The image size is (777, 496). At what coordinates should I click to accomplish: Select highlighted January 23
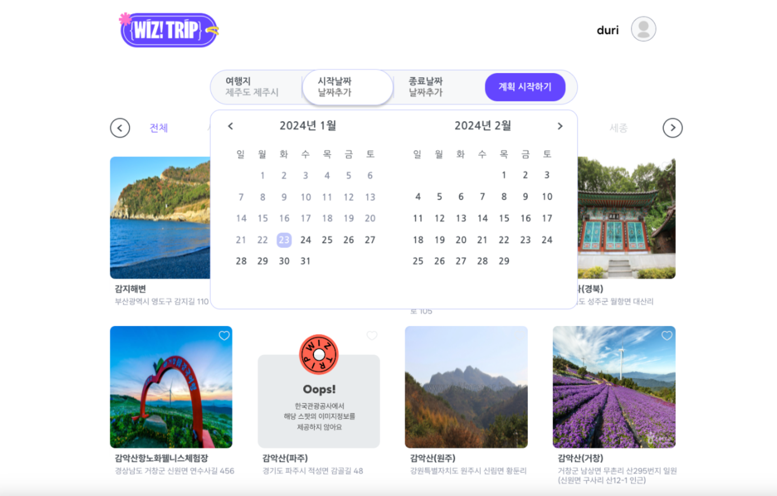tap(284, 240)
